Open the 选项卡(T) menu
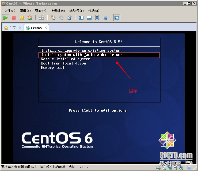Screen dimensions: 198x171 77,11
